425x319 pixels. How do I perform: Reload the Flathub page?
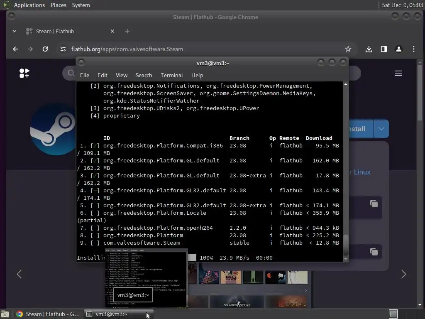pos(45,49)
